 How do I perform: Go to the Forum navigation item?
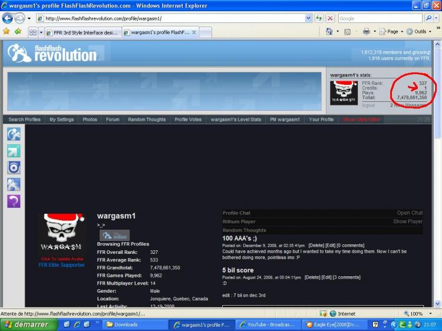point(113,120)
